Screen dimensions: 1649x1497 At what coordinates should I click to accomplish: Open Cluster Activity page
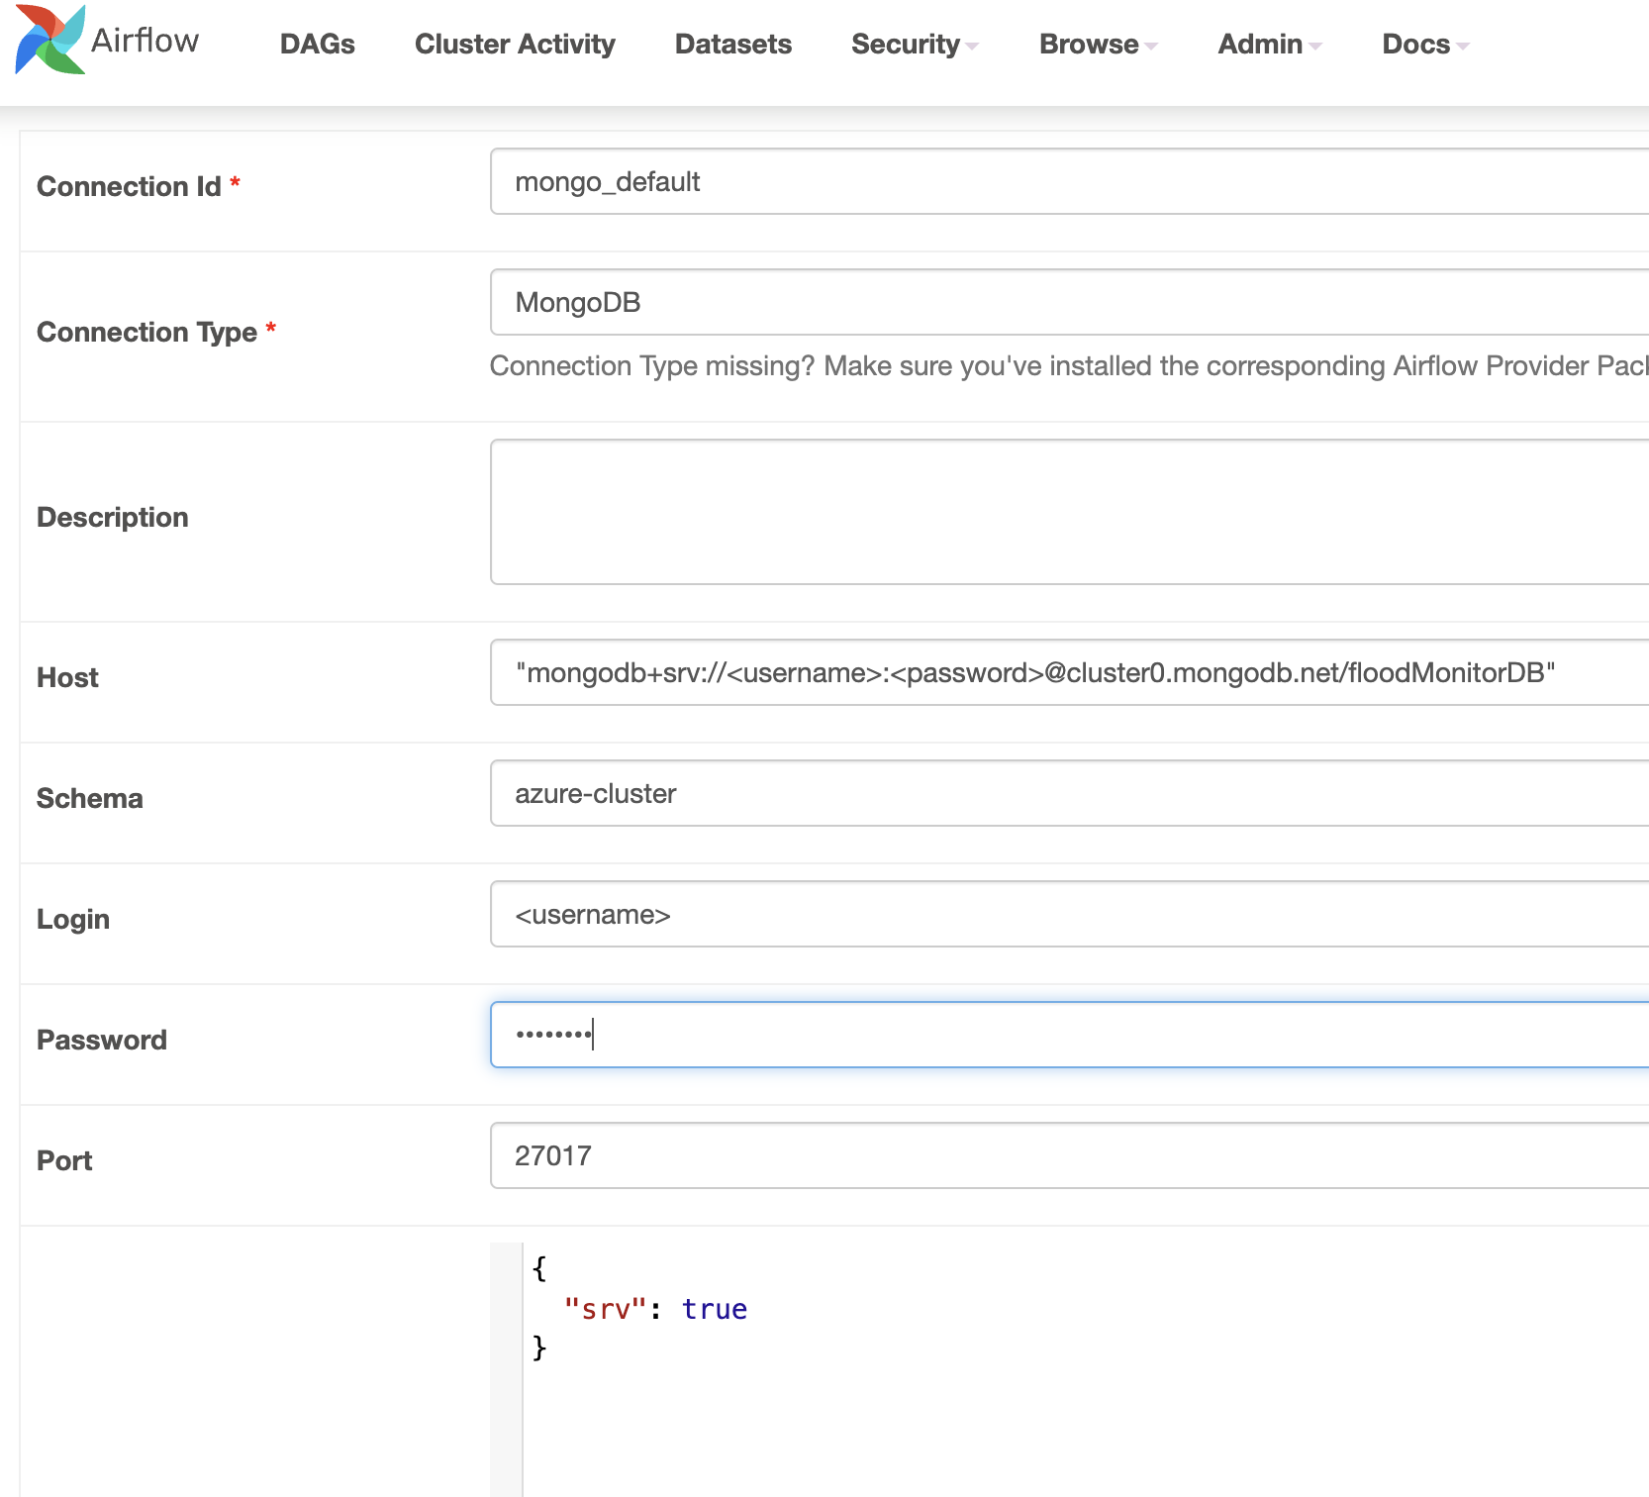point(515,44)
